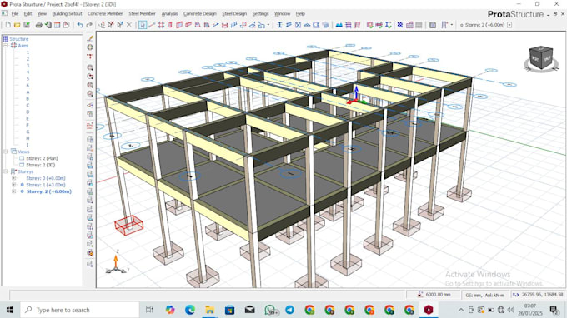
Task: Select the Structure root node
Action: click(19, 39)
